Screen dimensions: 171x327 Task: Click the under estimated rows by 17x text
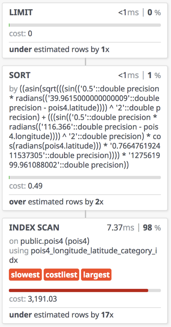61,315
